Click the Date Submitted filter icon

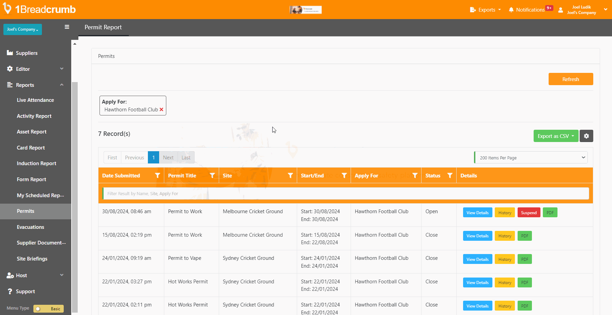[x=157, y=175]
